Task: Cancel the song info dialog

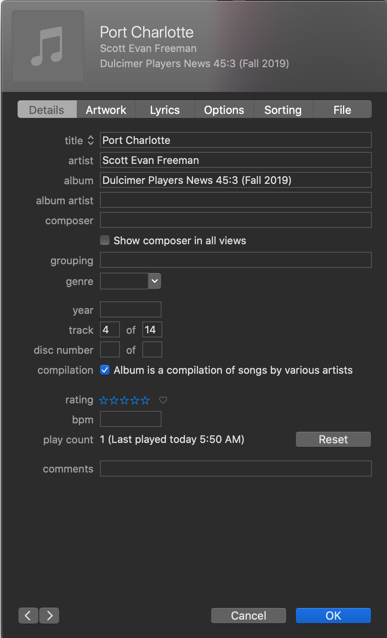Action: pyautogui.click(x=248, y=615)
